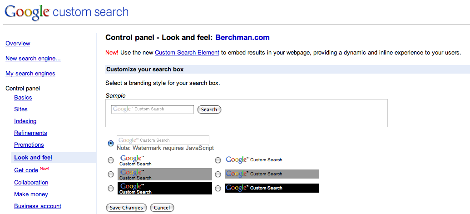Viewport: 470px width, 214px height.
Task: Save Changes to the look and feel
Action: click(126, 208)
